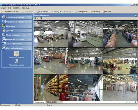Select the machine tools workshop camera feed
The height and width of the screenshot is (110, 138).
pos(86,61)
